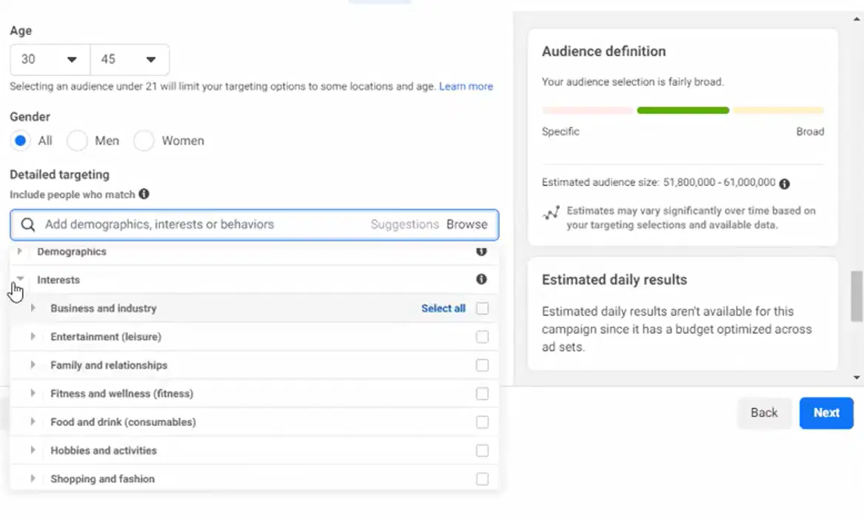Open the maximum age dropdown showing 45
864x519 pixels.
click(x=130, y=59)
